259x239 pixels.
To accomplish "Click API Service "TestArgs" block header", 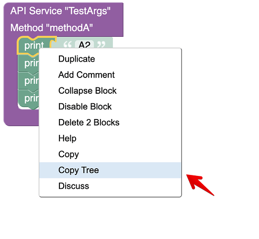I will [x=60, y=11].
